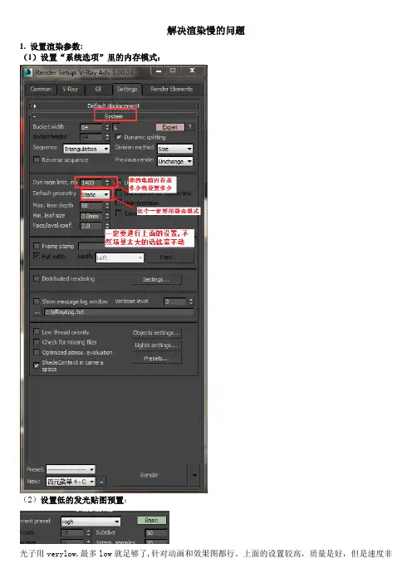Click the Max. tree depth value field
The image size is (412, 583).
coord(91,206)
